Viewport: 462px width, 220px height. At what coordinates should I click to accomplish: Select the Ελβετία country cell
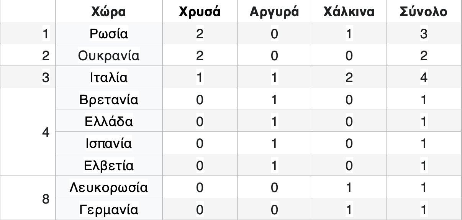tap(108, 166)
